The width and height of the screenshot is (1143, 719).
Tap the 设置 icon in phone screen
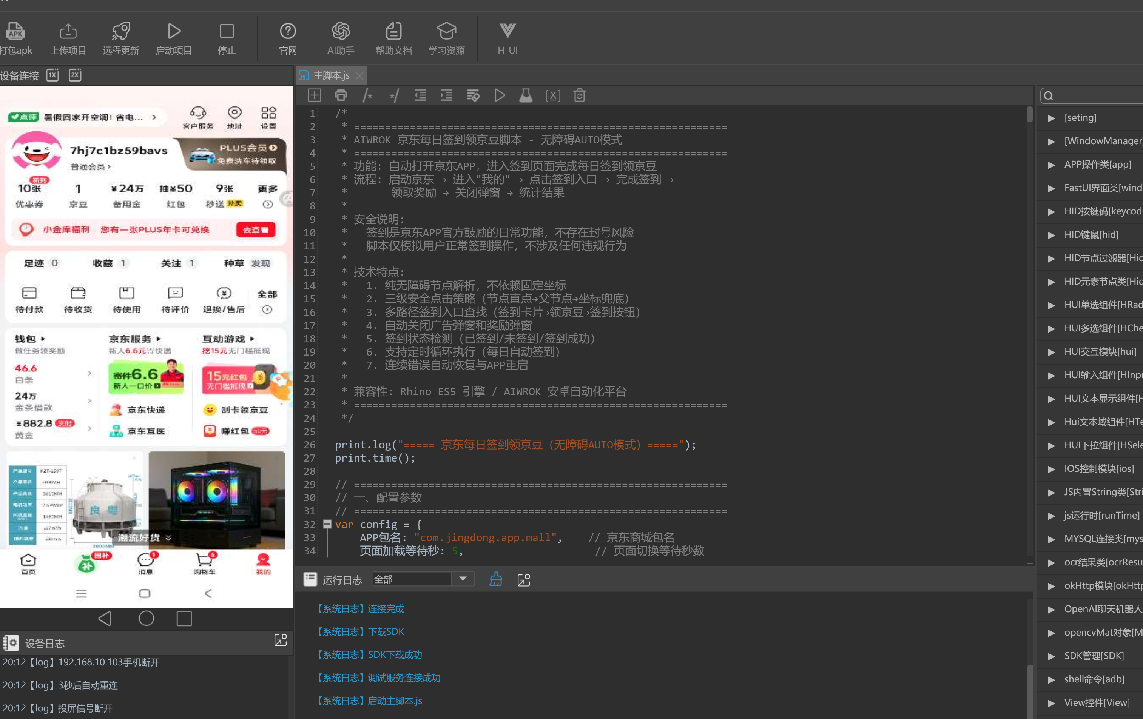(268, 117)
